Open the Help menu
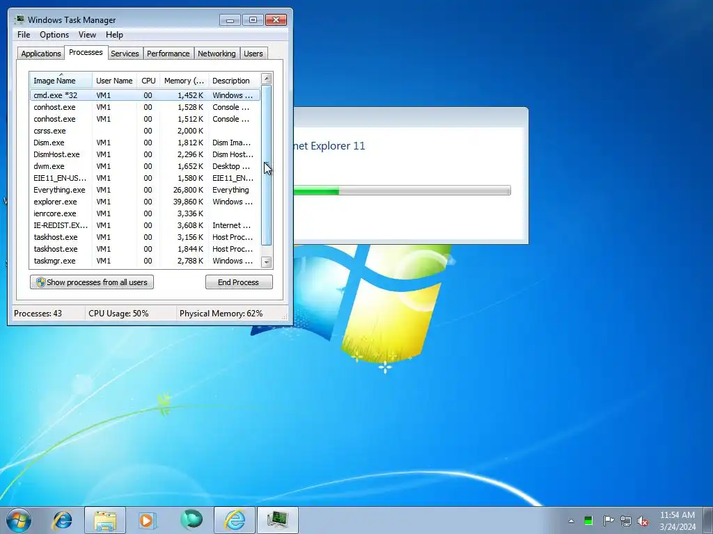Screen dimensions: 713x534 (114, 35)
